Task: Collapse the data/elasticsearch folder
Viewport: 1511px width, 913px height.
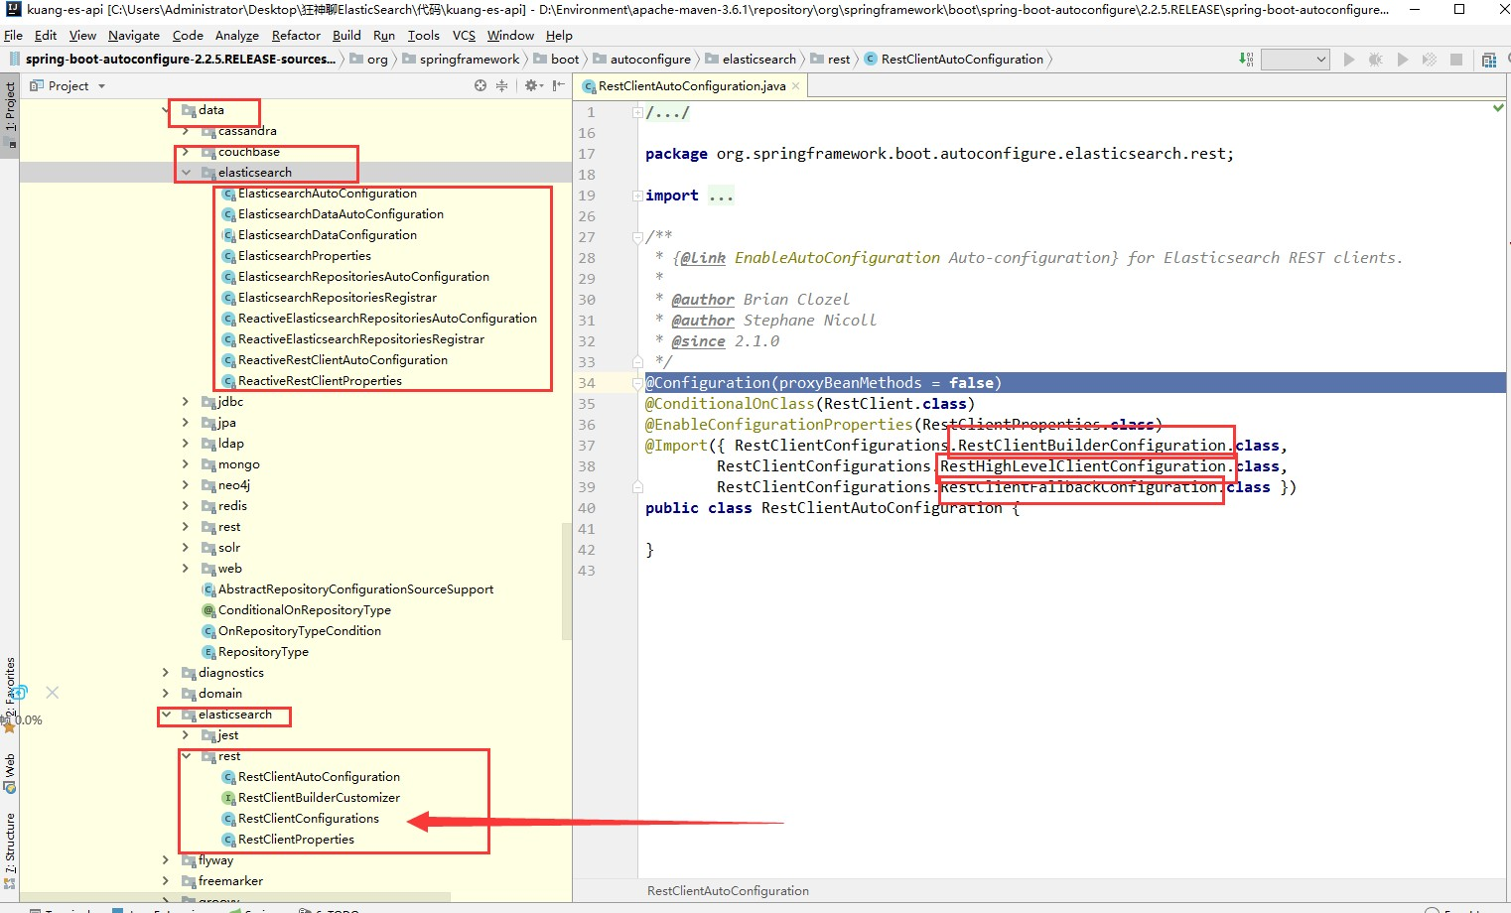Action: [186, 173]
